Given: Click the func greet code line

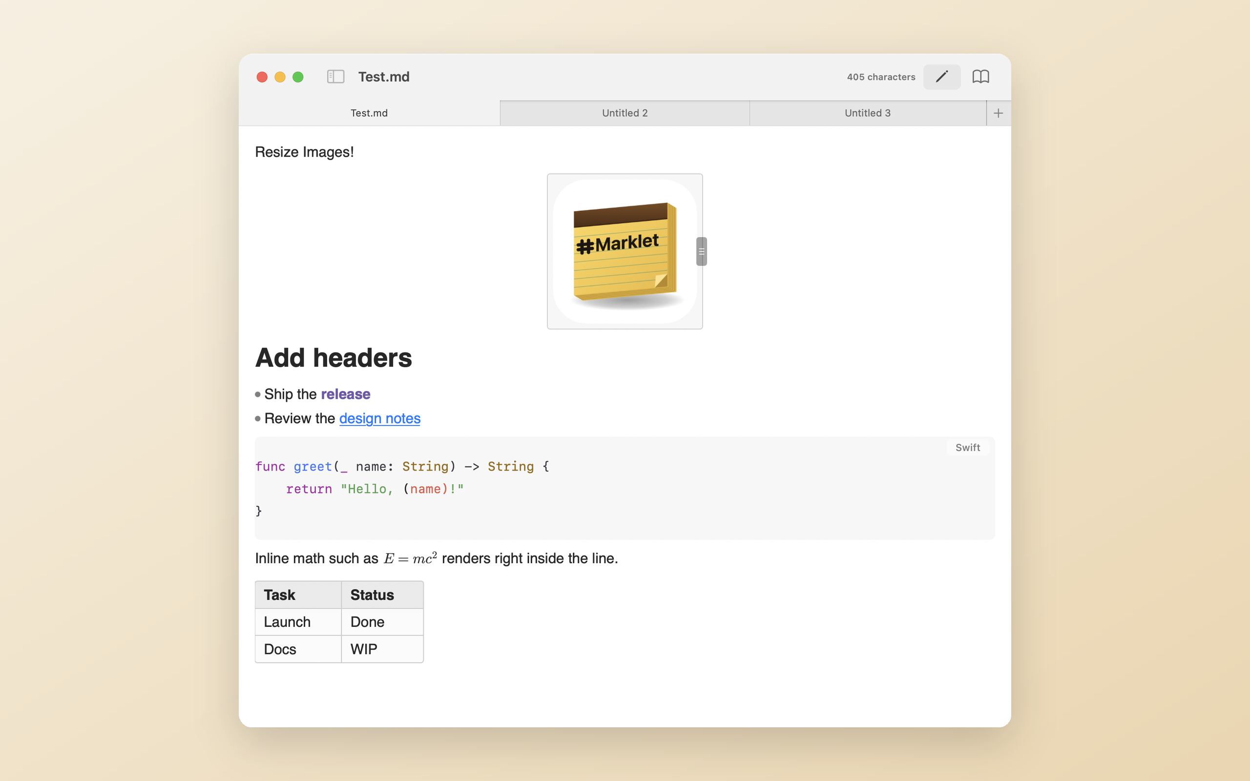Looking at the screenshot, I should pos(402,467).
